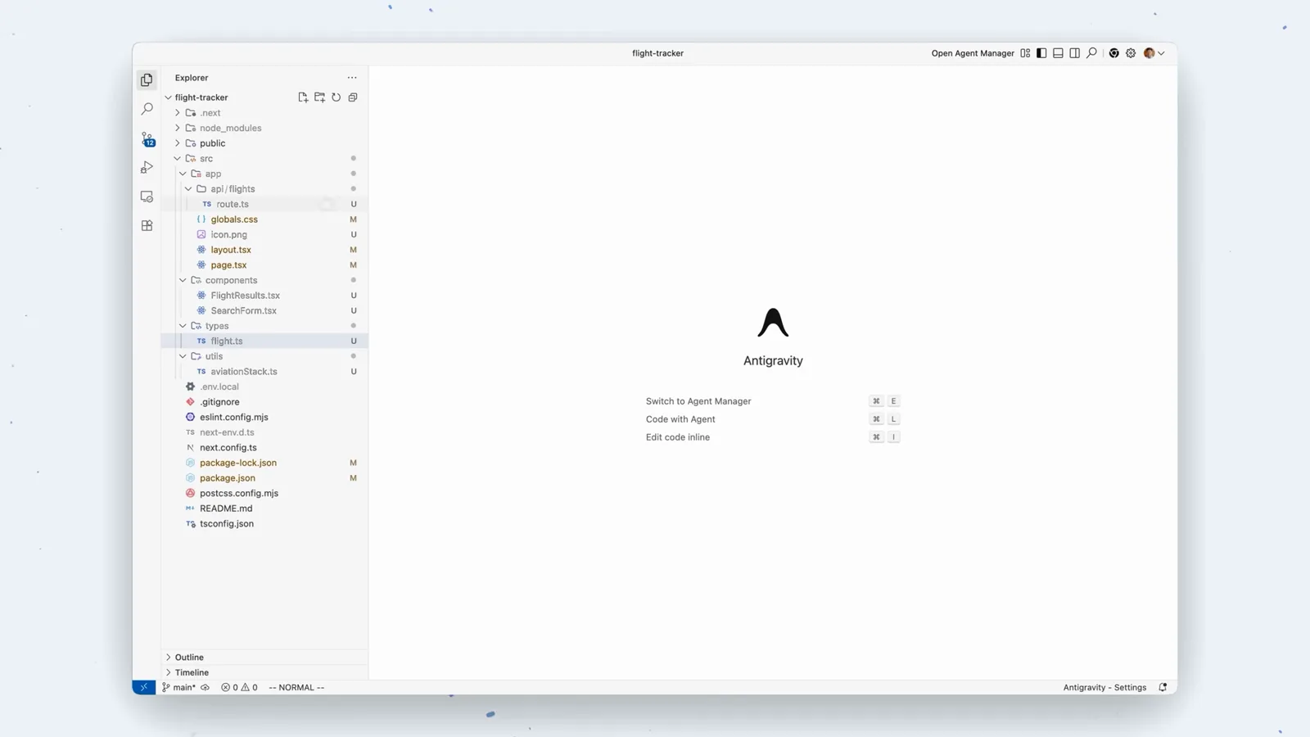Viewport: 1310px width, 737px height.
Task: Publish changes using cloud sync icon
Action: click(205, 688)
